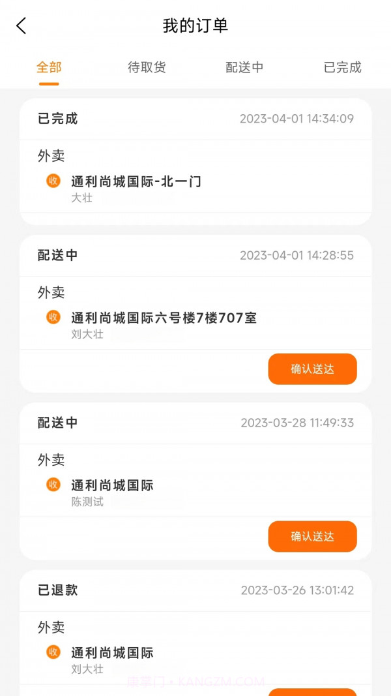Open the refunded order from 2023-03-26
Screen dimensions: 391x696
(x=195, y=626)
